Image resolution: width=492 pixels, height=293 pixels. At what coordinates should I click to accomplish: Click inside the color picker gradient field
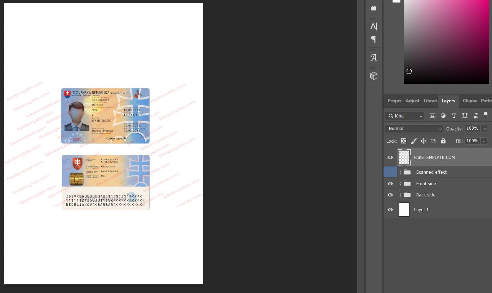pos(446,41)
